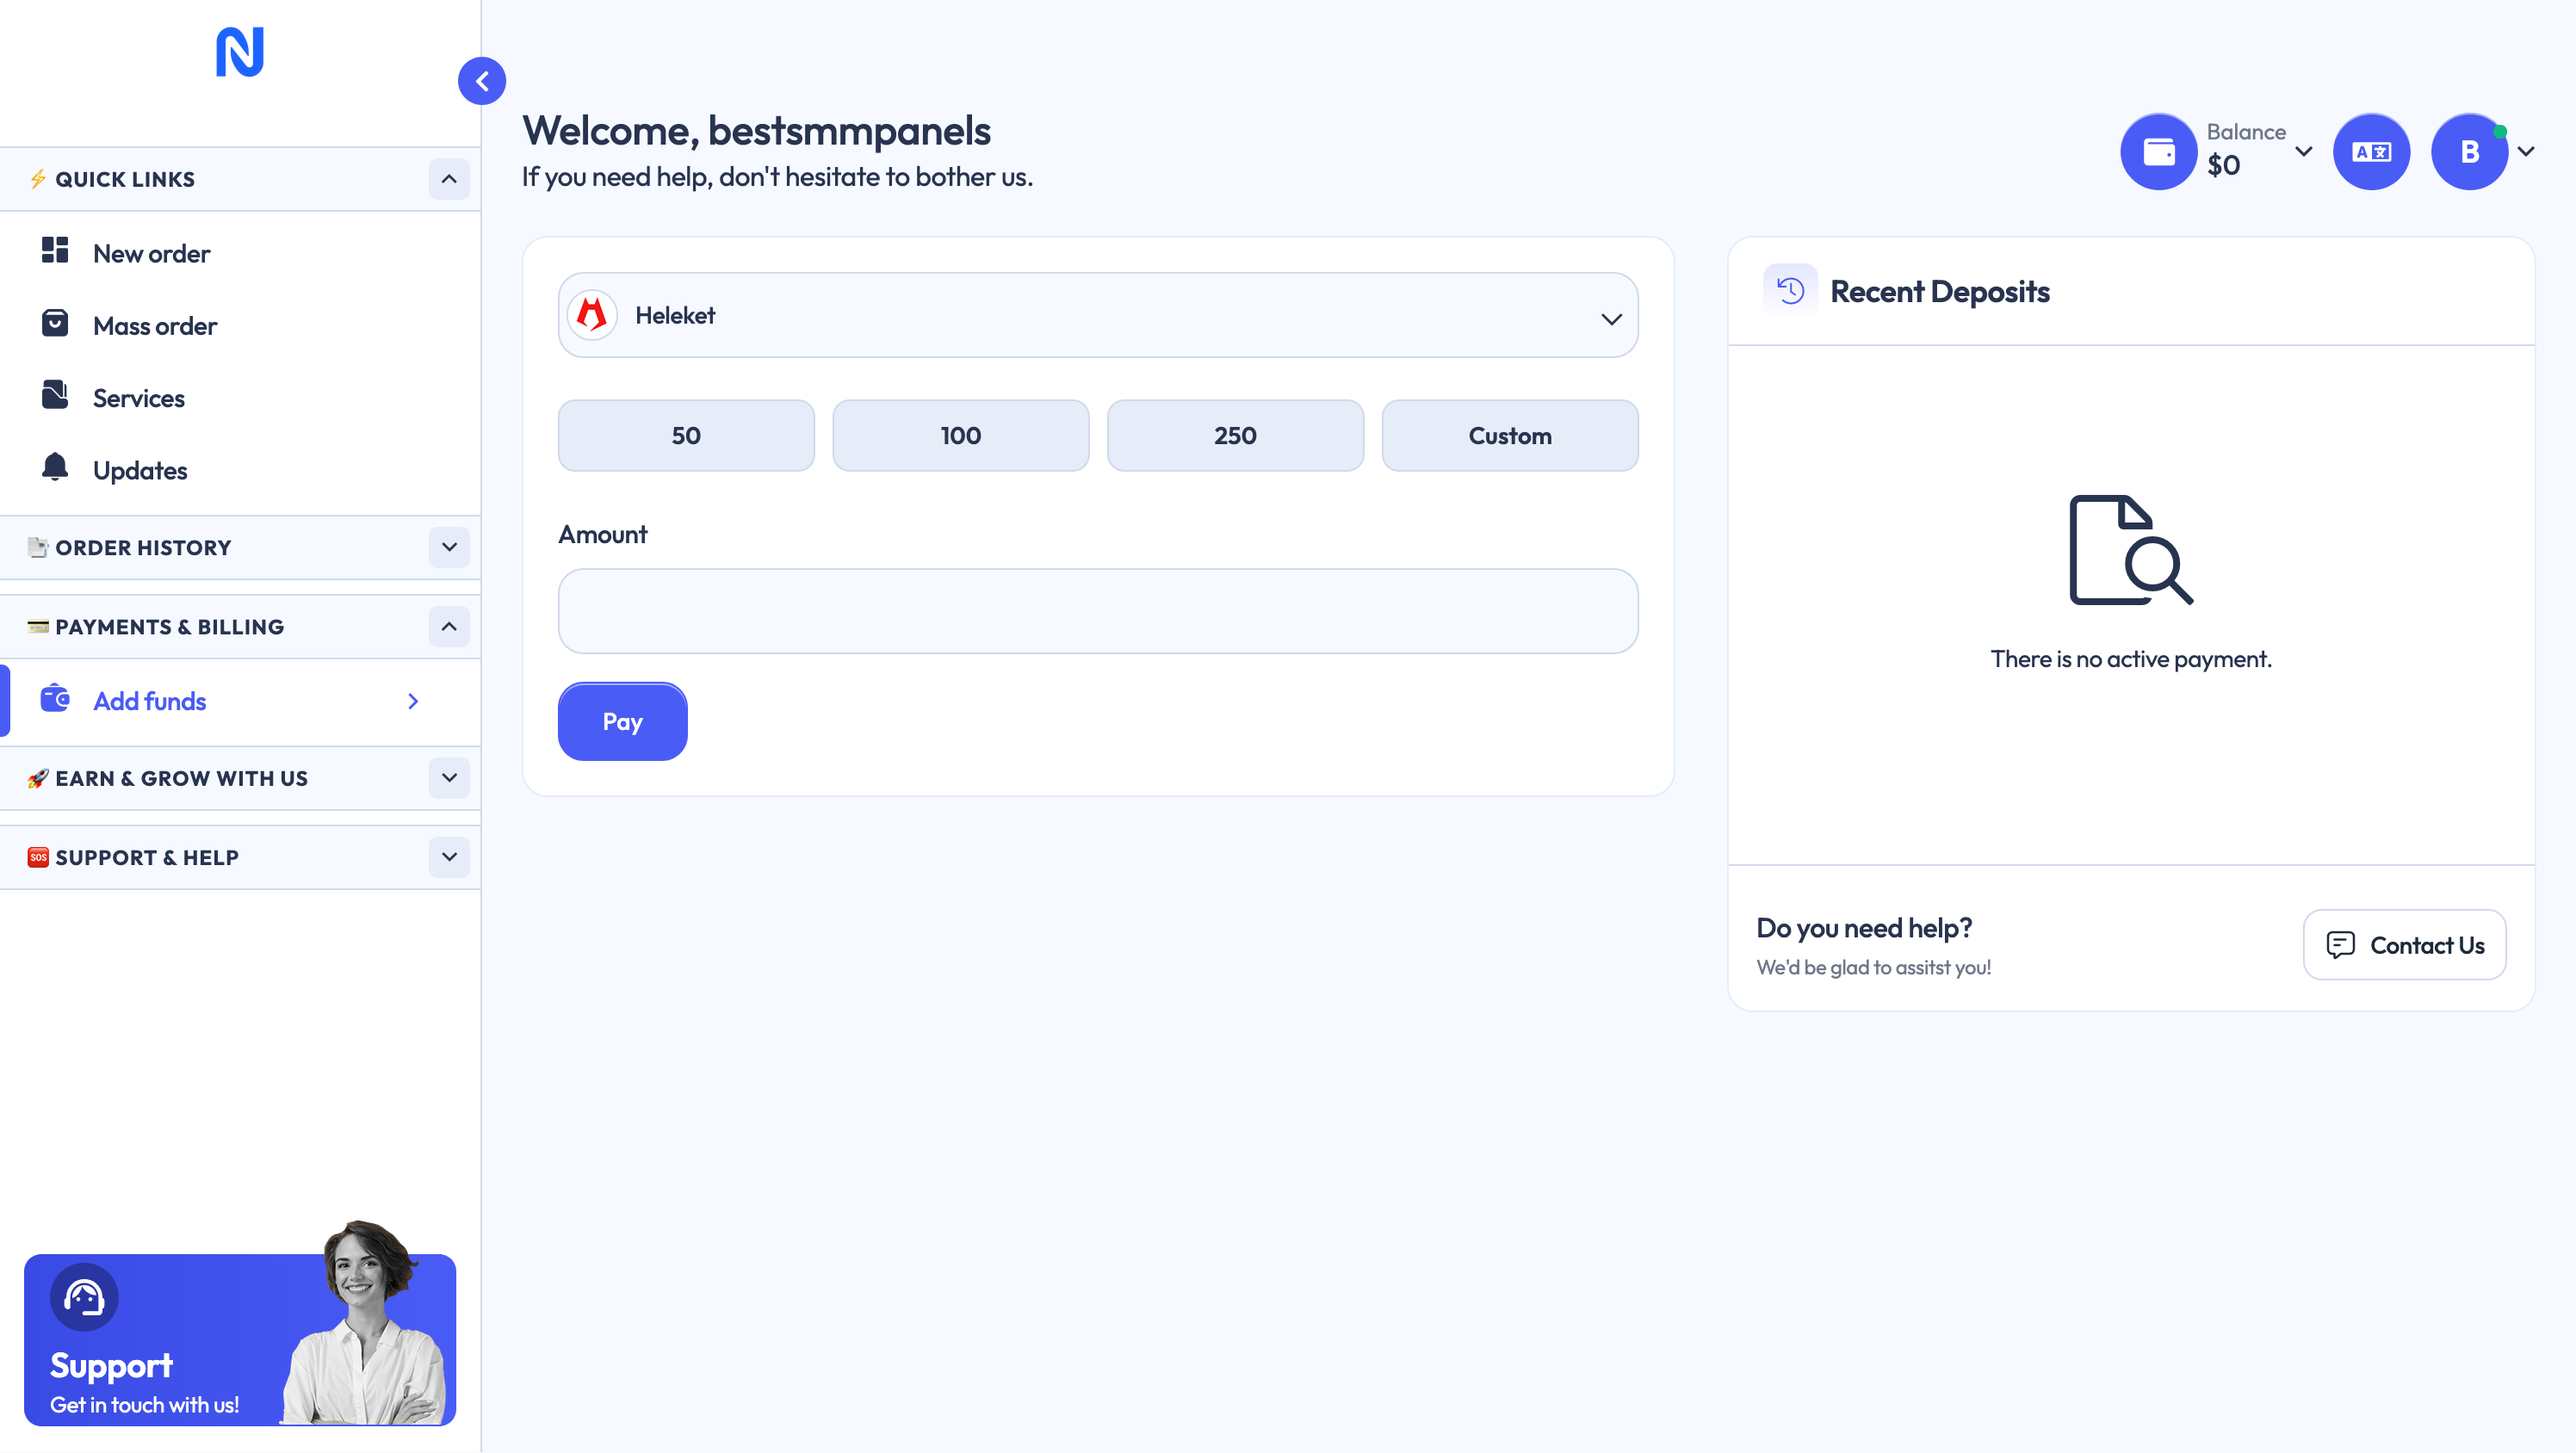Screen dimensions: 2576x1453
Task: Click the Support headset icon banner
Action: tap(84, 1298)
